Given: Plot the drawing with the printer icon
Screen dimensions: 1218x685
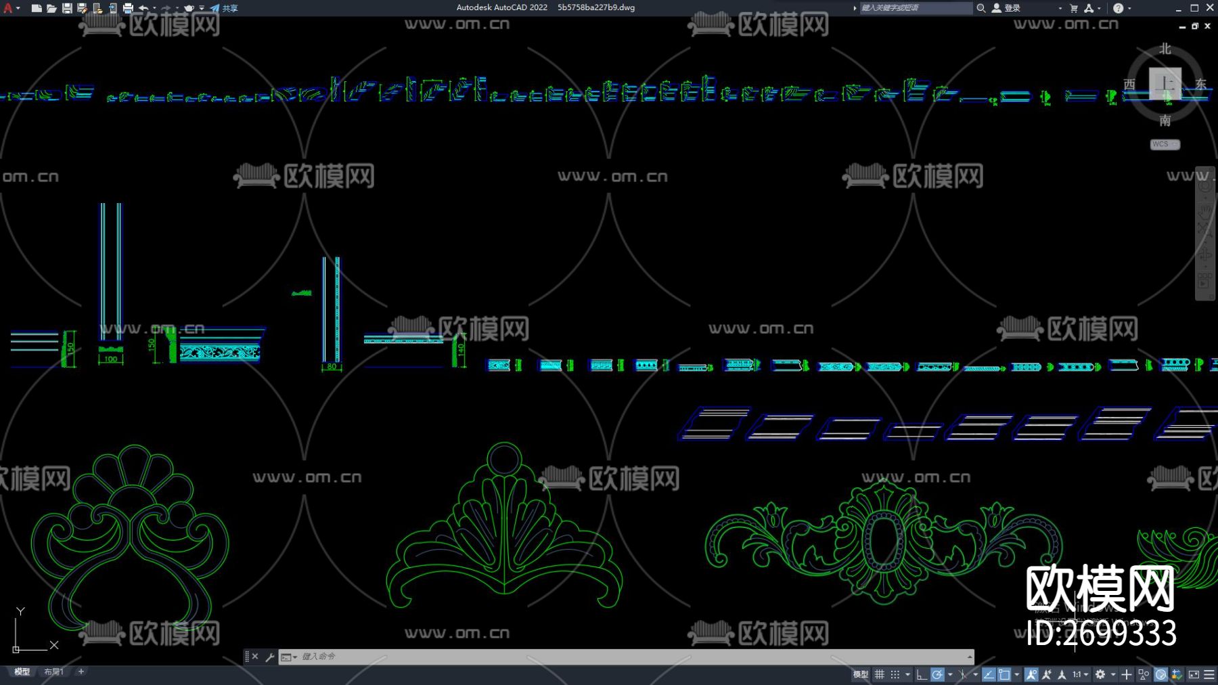Looking at the screenshot, I should 128,8.
